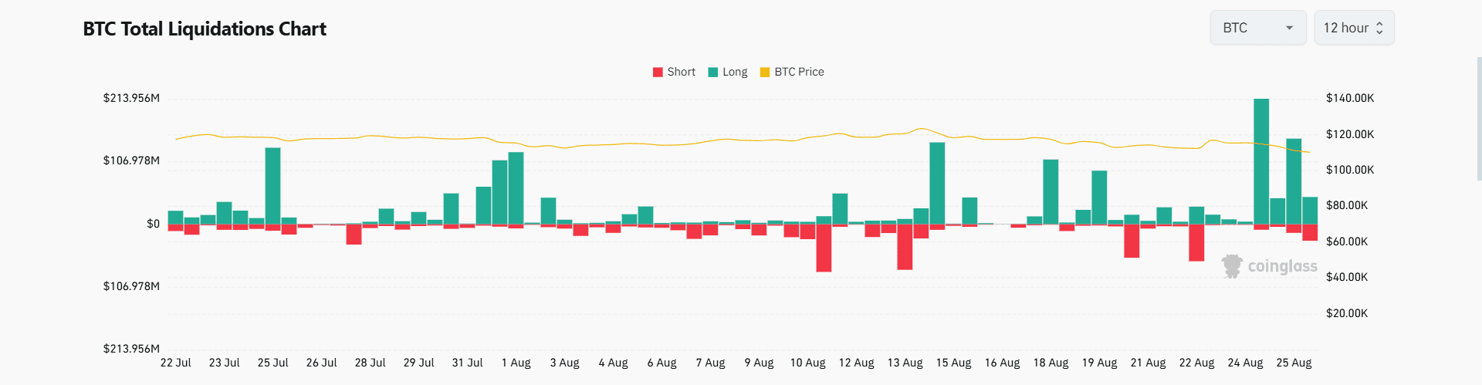Click the vertical scrollbar on the right edge

(1478, 116)
